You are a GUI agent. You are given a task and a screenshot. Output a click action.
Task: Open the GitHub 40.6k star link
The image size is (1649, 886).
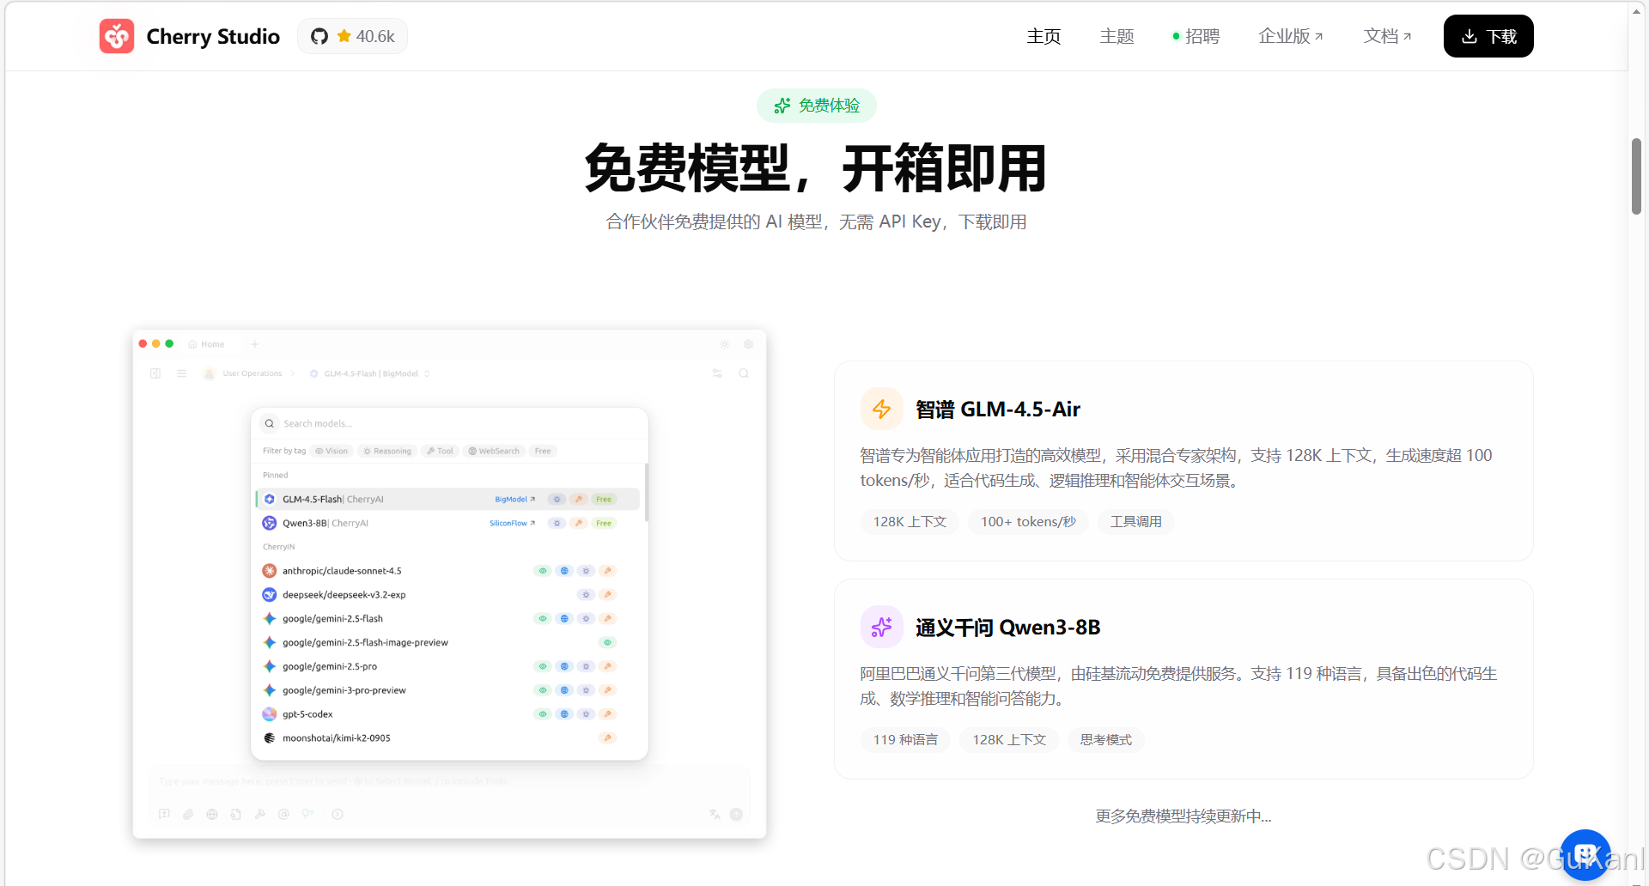click(x=352, y=36)
